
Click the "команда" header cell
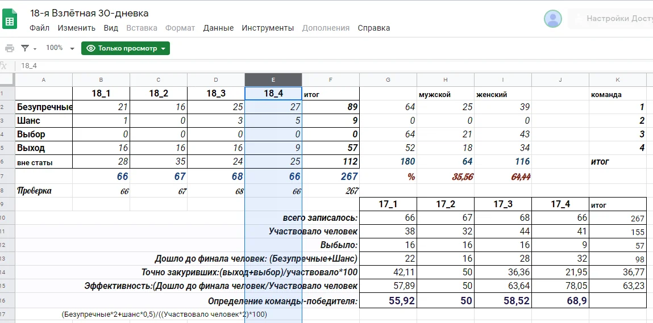coord(618,94)
